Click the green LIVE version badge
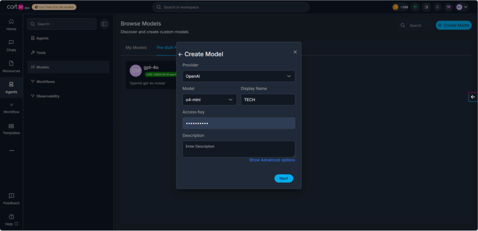The image size is (478, 231). coord(161,75)
